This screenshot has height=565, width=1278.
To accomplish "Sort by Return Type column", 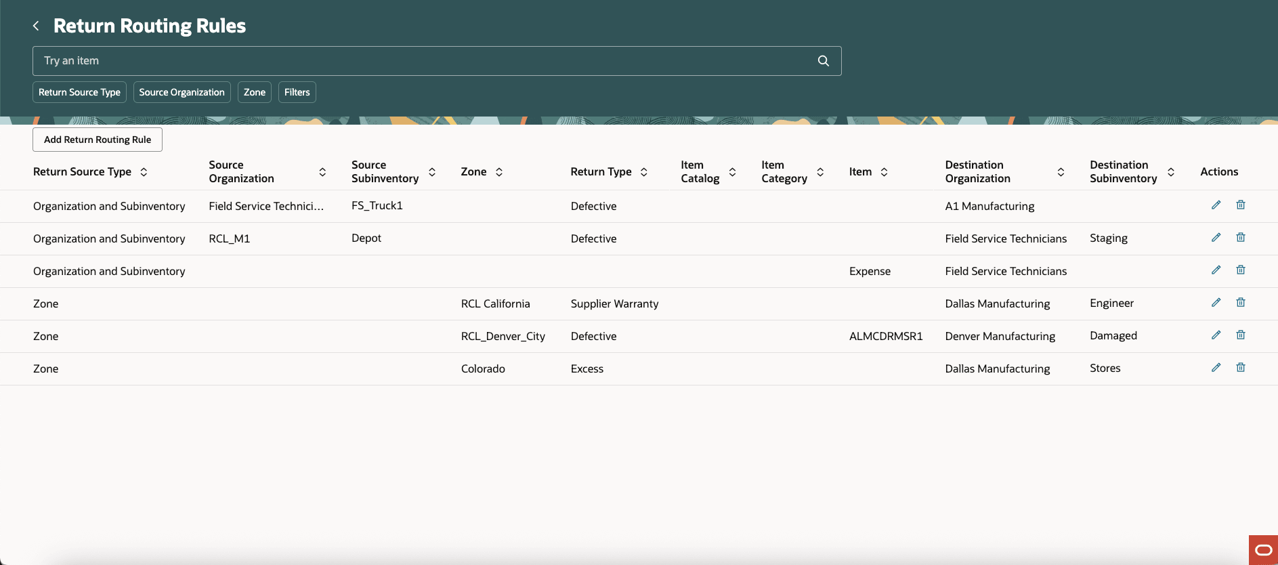I will (644, 172).
